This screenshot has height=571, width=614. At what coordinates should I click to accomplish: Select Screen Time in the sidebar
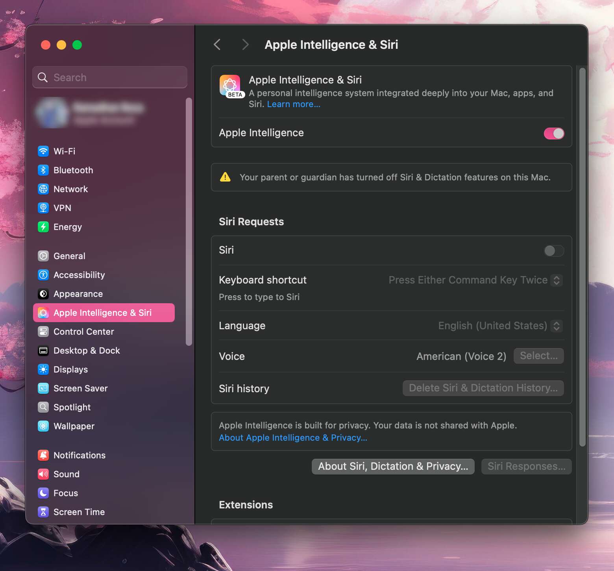point(104,512)
